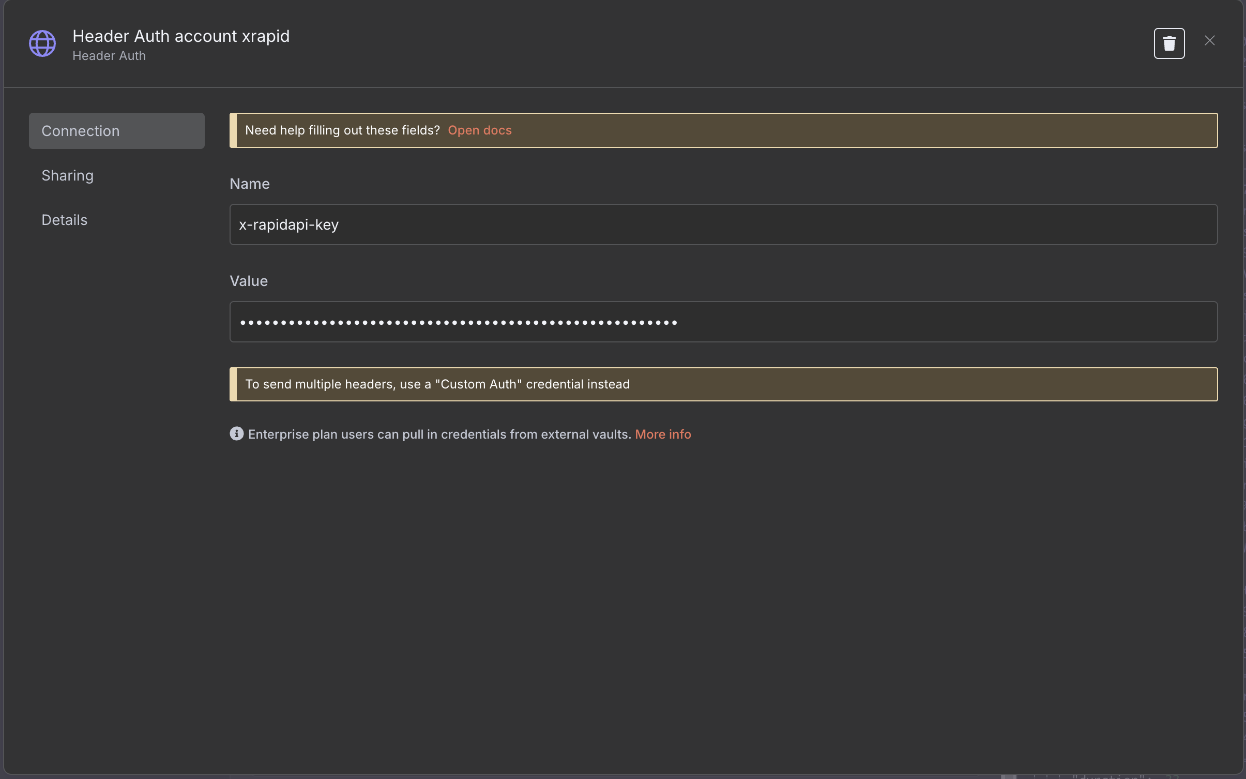
Task: Click the Enterprise plan users vault notice text
Action: click(439, 434)
